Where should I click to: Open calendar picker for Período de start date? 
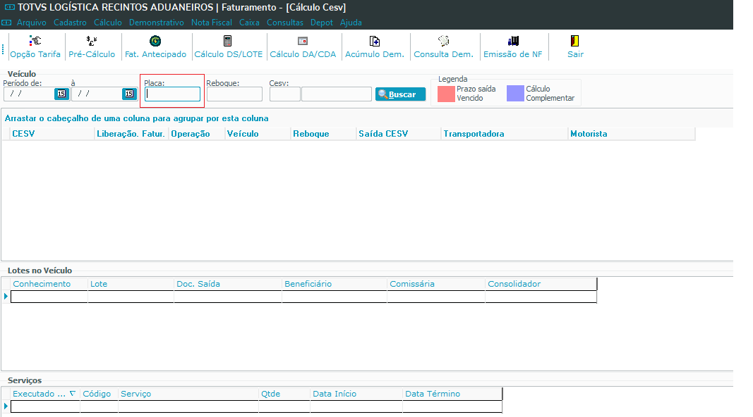tap(61, 94)
